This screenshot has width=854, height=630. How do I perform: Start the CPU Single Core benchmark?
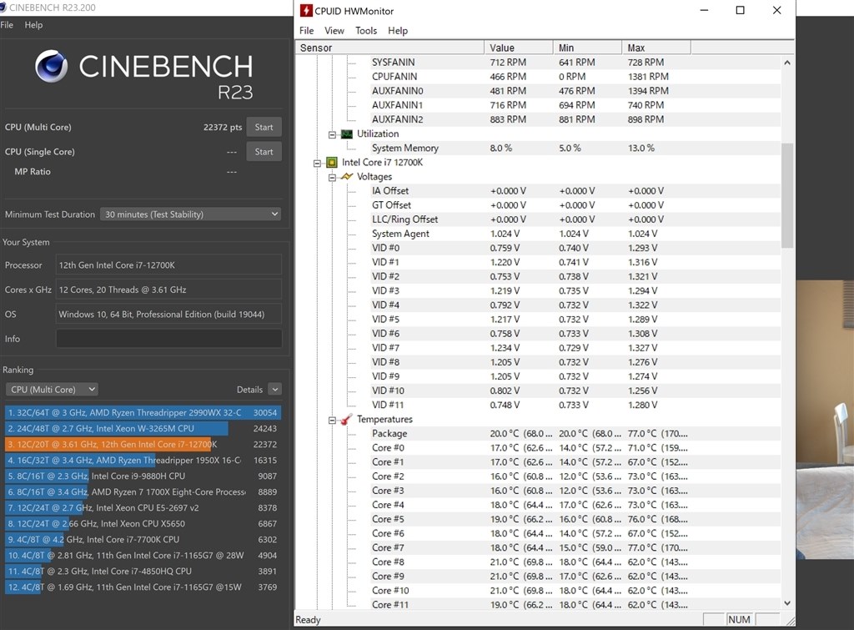click(264, 152)
